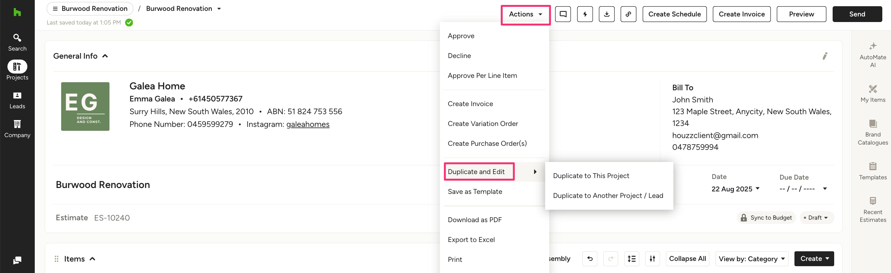Open the galeahomes Instagram link
Image resolution: width=891 pixels, height=273 pixels.
point(307,124)
